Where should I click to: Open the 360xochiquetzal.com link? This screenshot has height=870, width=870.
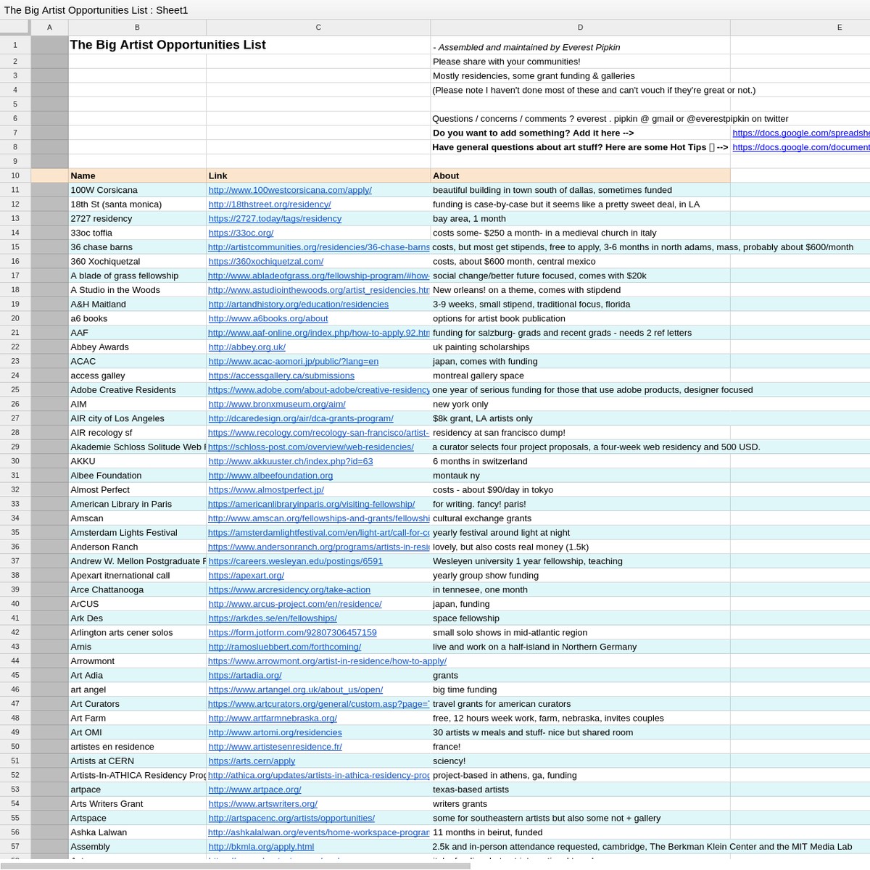point(266,261)
